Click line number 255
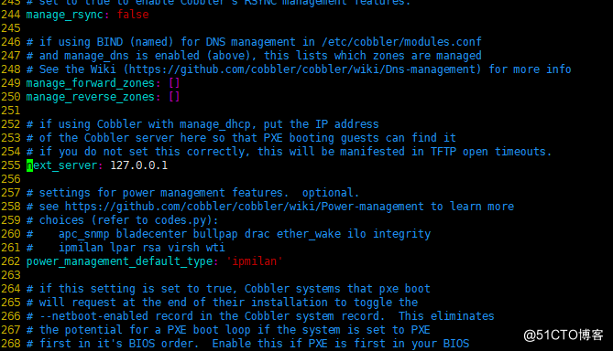 [11, 165]
